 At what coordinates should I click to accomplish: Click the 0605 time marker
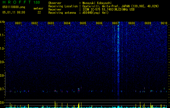click(x=83, y=23)
